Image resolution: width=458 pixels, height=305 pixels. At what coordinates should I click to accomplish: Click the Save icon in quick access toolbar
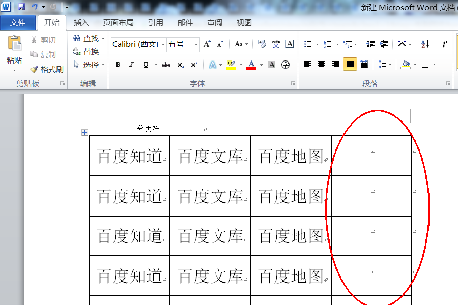tap(21, 7)
